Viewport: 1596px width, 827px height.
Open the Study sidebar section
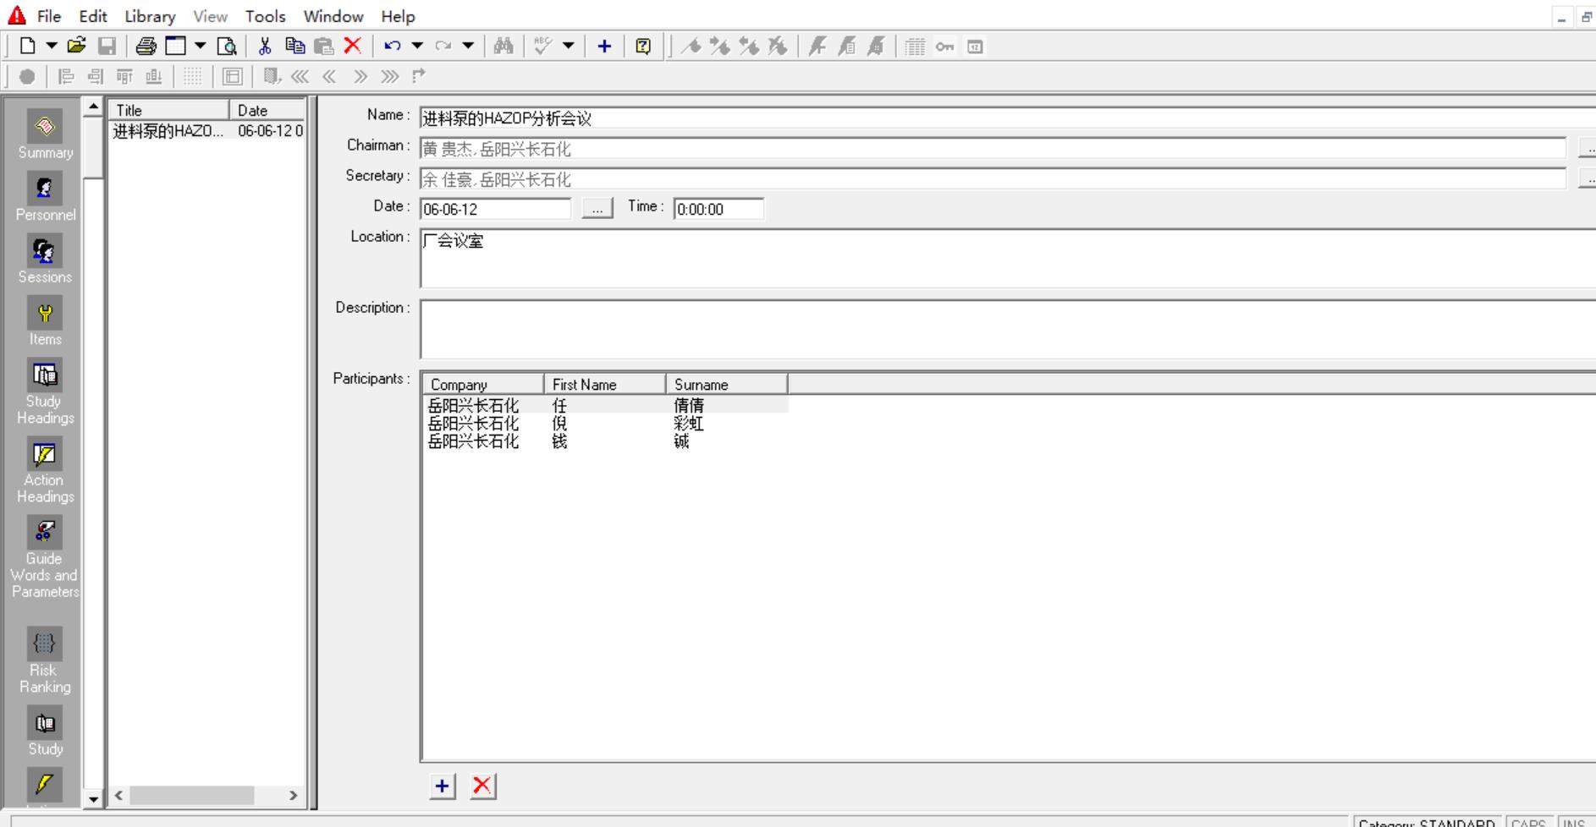(x=45, y=731)
